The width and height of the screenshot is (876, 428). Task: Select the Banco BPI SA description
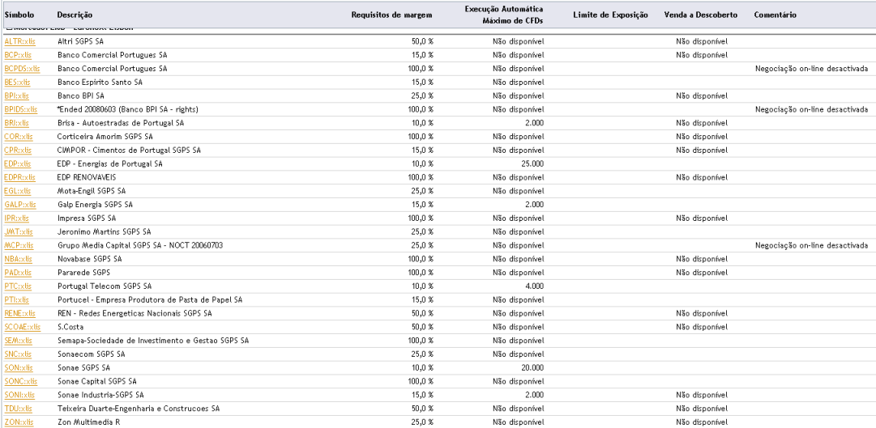coord(81,96)
